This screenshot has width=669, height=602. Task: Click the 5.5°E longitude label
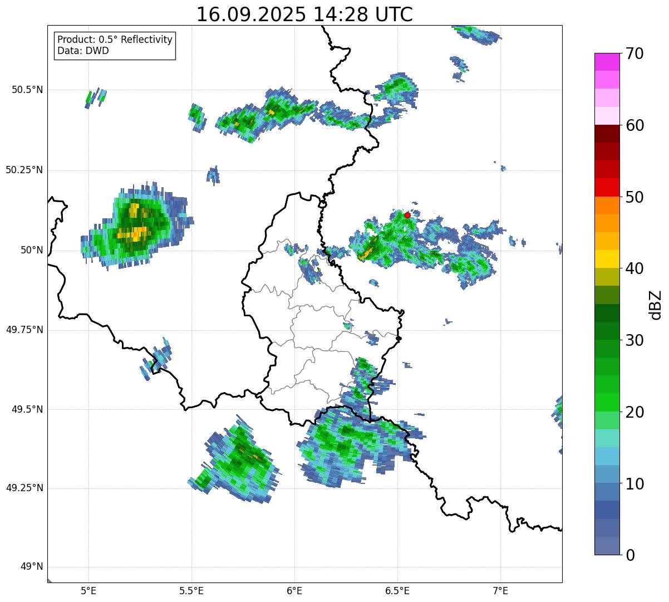tap(191, 591)
